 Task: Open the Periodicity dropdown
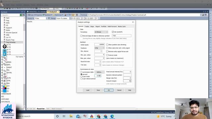point(101,32)
